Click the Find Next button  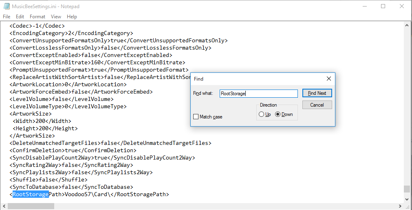pyautogui.click(x=317, y=93)
